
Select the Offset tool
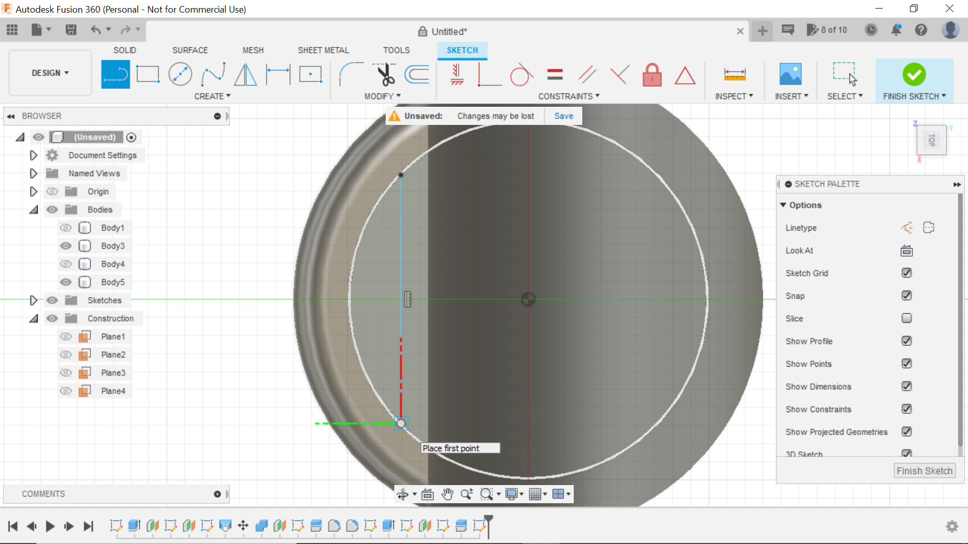pos(416,74)
